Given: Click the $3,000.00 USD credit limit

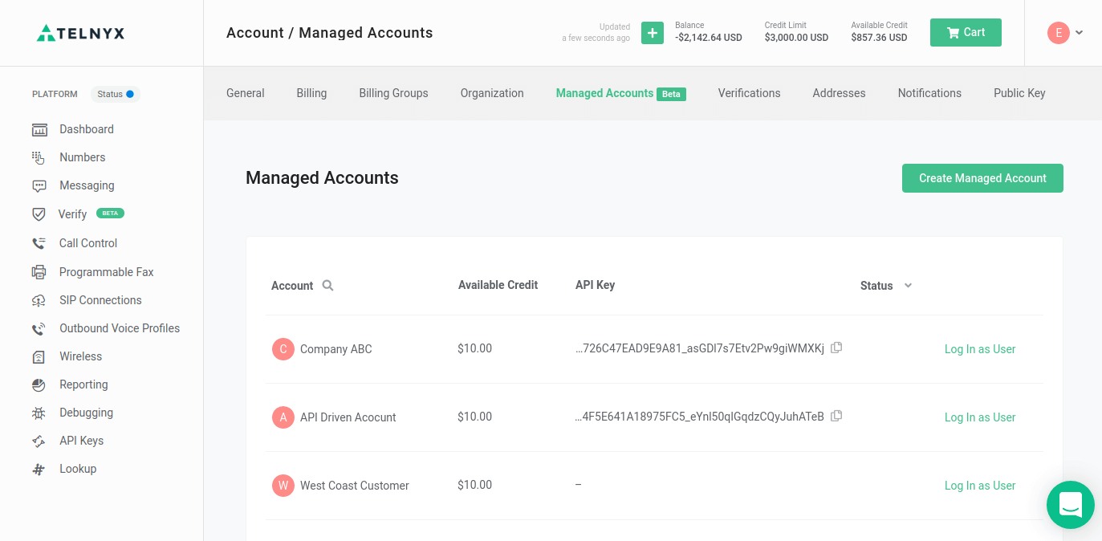Looking at the screenshot, I should 796,38.
